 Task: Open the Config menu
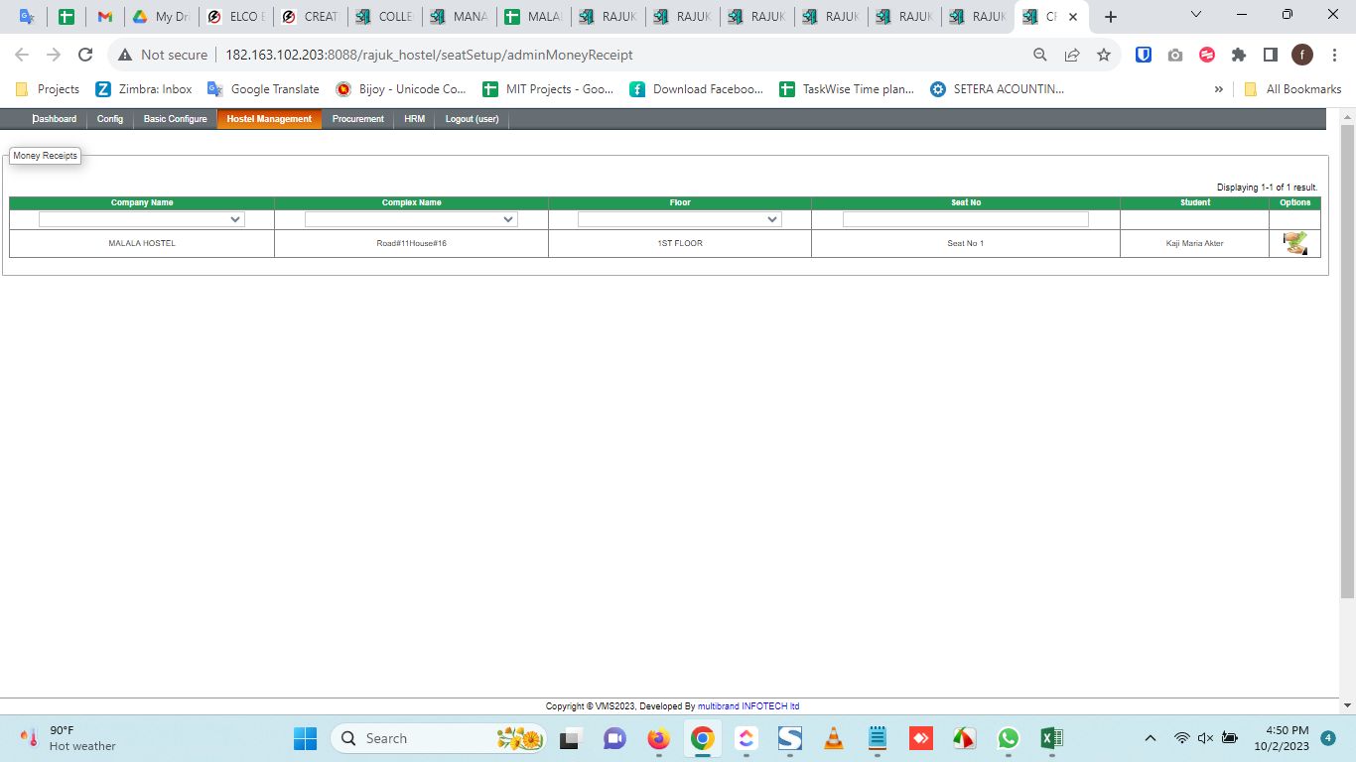pyautogui.click(x=110, y=119)
